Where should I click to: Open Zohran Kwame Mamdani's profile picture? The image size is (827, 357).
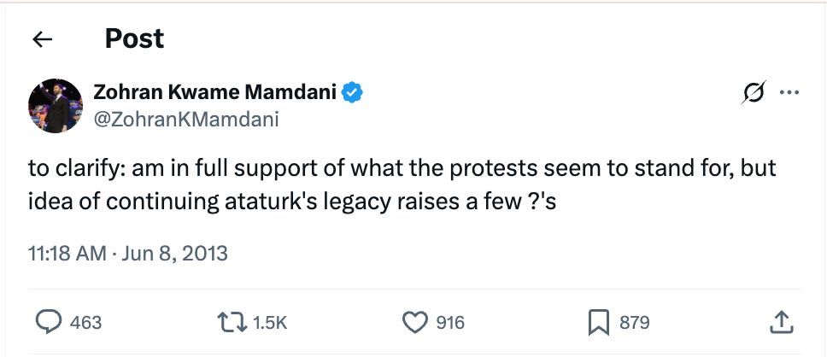55,106
